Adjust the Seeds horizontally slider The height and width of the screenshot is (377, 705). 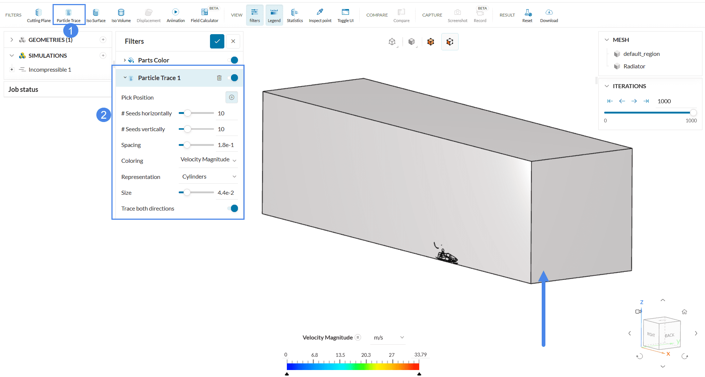click(x=188, y=113)
